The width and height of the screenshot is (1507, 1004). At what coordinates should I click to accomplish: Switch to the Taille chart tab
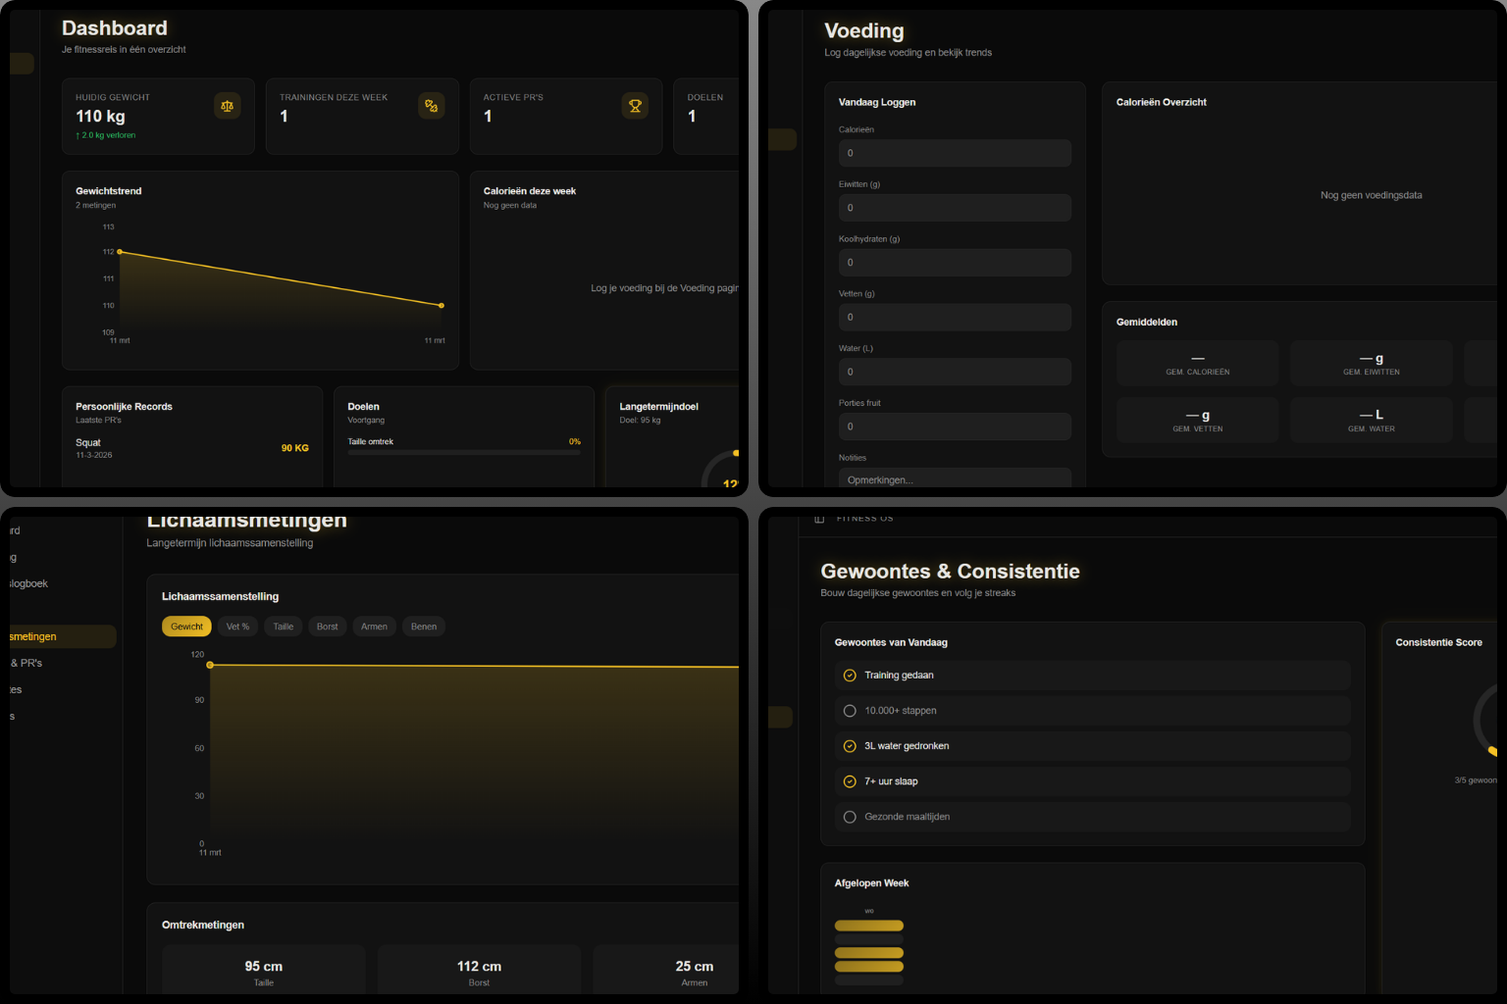click(x=284, y=627)
